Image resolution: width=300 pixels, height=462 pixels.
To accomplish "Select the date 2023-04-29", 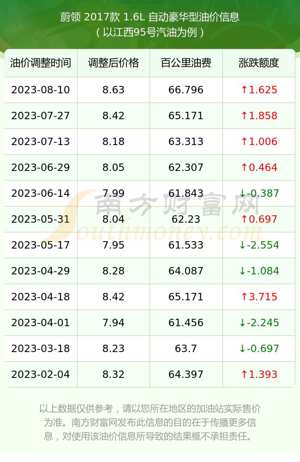I will [x=41, y=271].
